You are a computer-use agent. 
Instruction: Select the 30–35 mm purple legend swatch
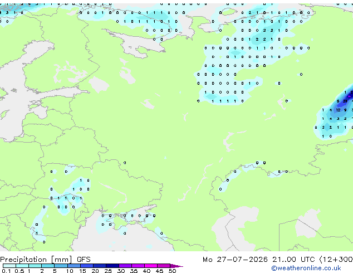pyautogui.click(x=125, y=266)
